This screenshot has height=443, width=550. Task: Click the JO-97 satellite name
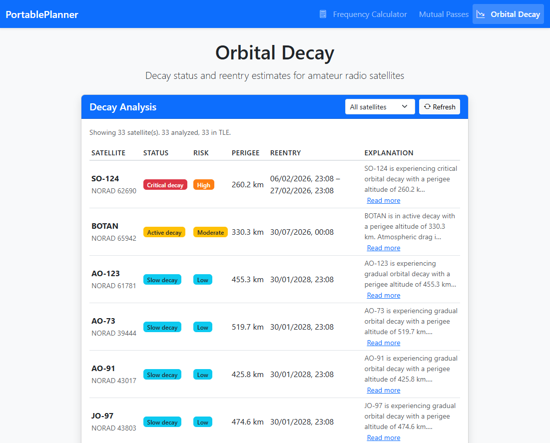pos(102,416)
